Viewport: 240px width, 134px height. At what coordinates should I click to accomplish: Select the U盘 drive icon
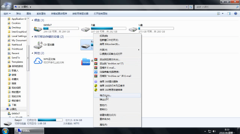pyautogui.click(x=133, y=29)
